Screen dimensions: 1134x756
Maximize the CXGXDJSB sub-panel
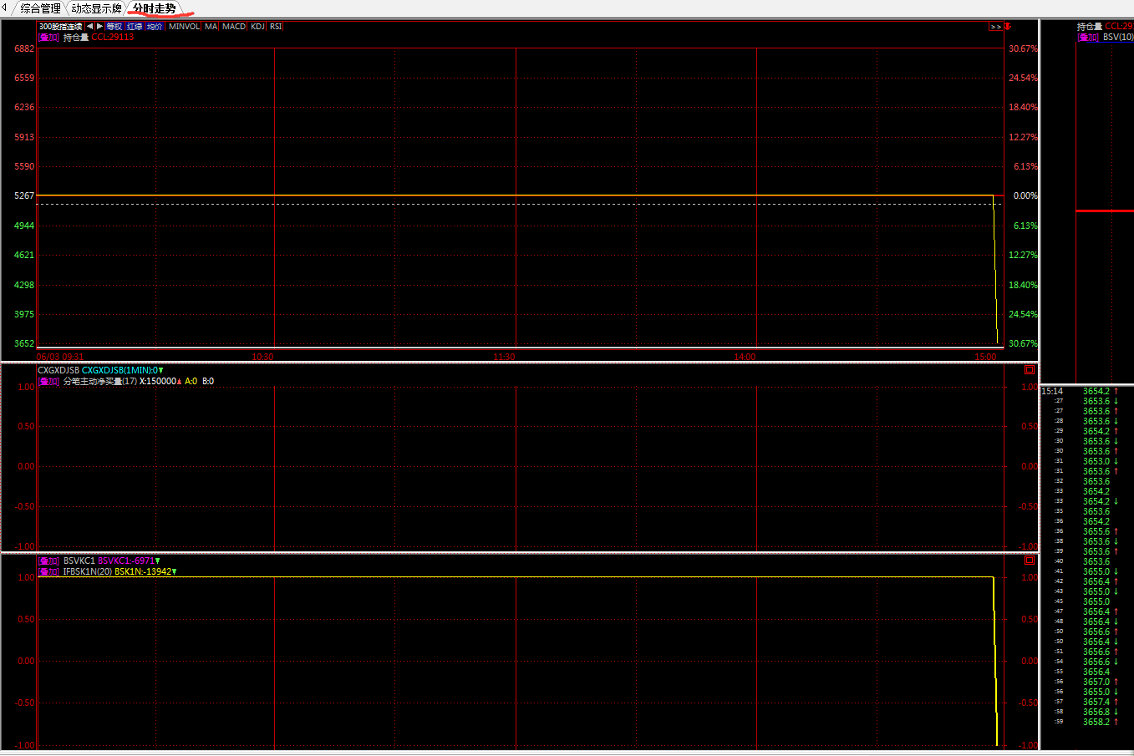(1030, 369)
